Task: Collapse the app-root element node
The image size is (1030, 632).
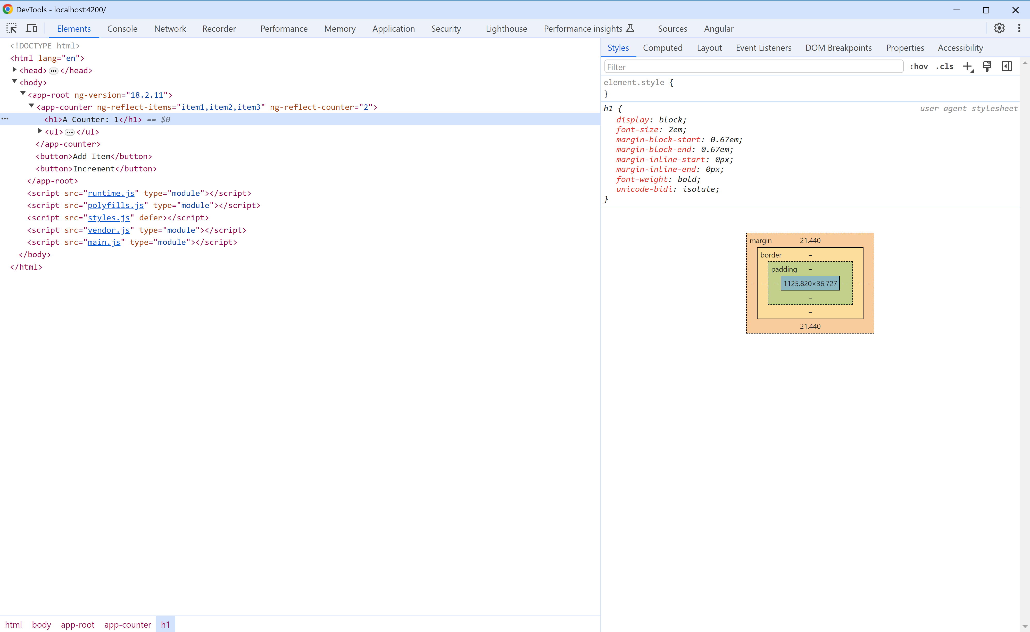Action: tap(23, 94)
